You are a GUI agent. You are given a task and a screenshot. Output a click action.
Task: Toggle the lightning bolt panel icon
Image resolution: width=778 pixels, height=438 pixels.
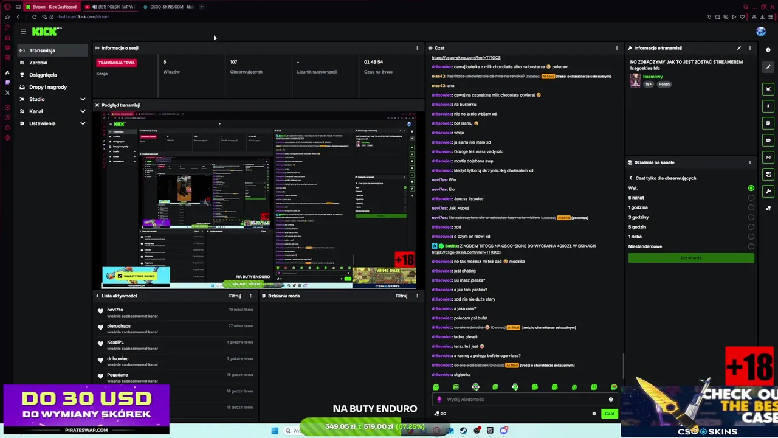point(768,106)
